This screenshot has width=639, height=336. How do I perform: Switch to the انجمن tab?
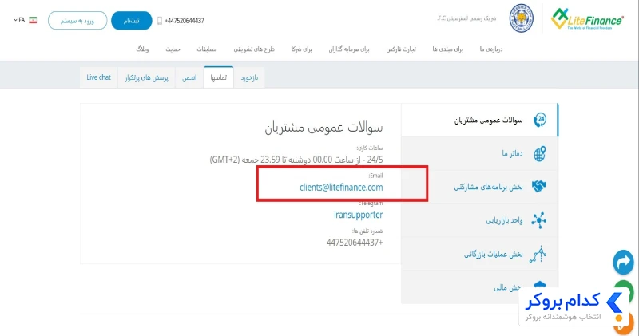coord(189,77)
